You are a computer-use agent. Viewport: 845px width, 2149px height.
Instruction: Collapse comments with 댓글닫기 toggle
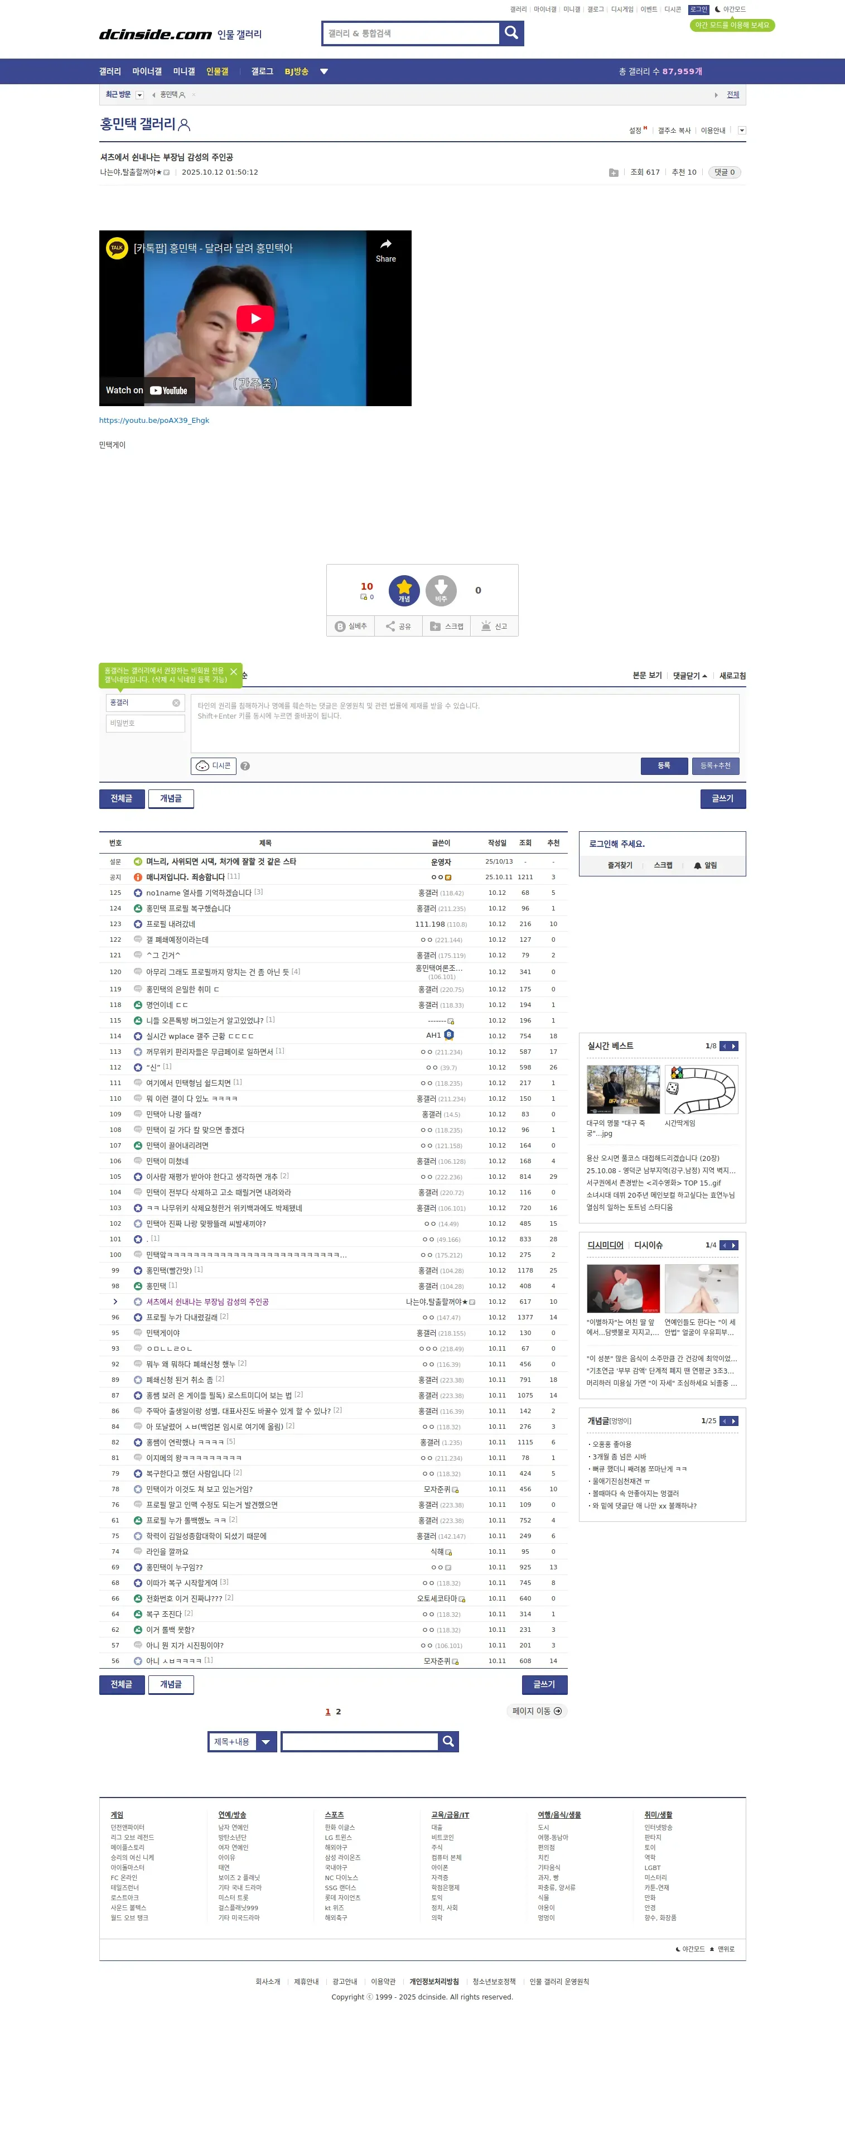(x=690, y=676)
